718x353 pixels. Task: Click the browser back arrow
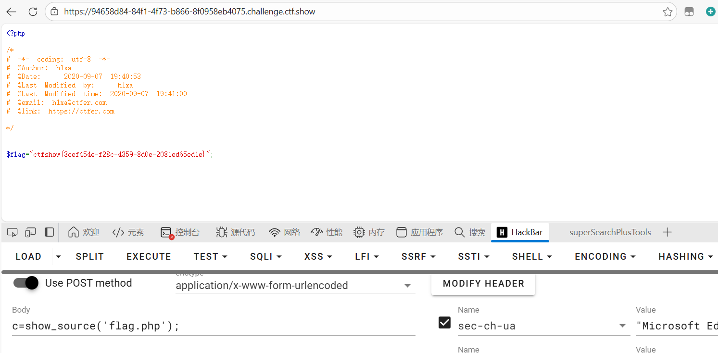click(x=11, y=12)
